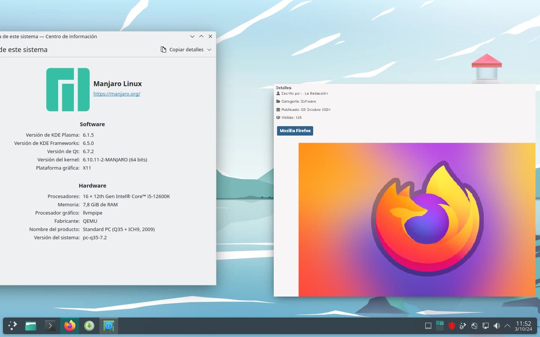Select the Info Center taskbar entry

click(x=109, y=326)
